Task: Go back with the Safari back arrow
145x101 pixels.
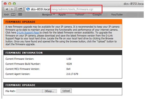Action: 7,9
